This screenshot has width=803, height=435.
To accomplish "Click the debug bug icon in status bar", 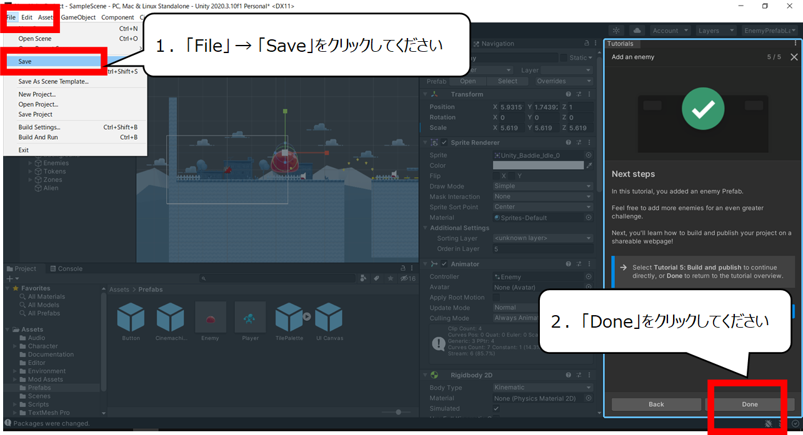I will click(x=768, y=424).
